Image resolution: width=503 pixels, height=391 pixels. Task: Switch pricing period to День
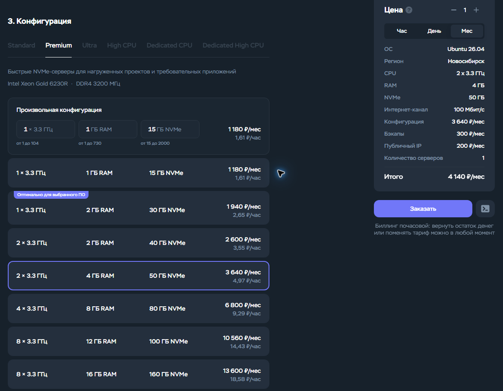point(434,31)
